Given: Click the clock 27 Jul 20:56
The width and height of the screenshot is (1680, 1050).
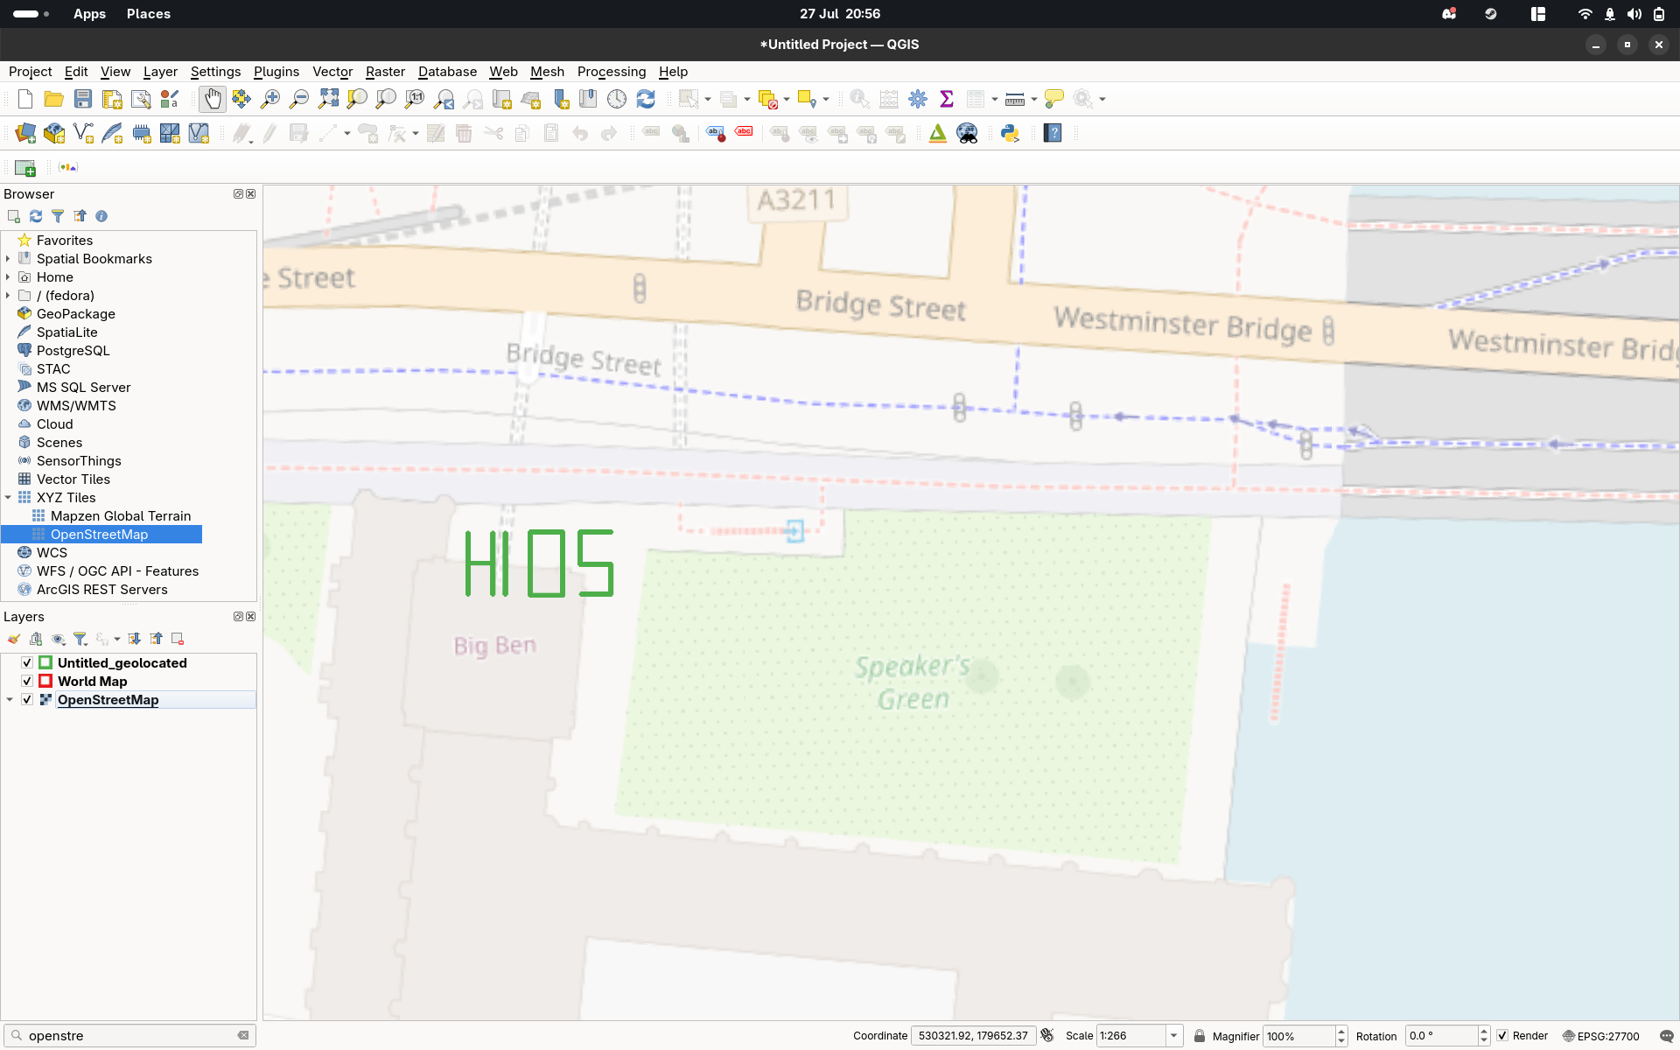Looking at the screenshot, I should coord(840,14).
